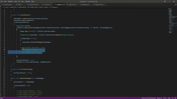Select the active Zombie2.cs tab
The width and height of the screenshot is (177, 99).
pos(59,5)
